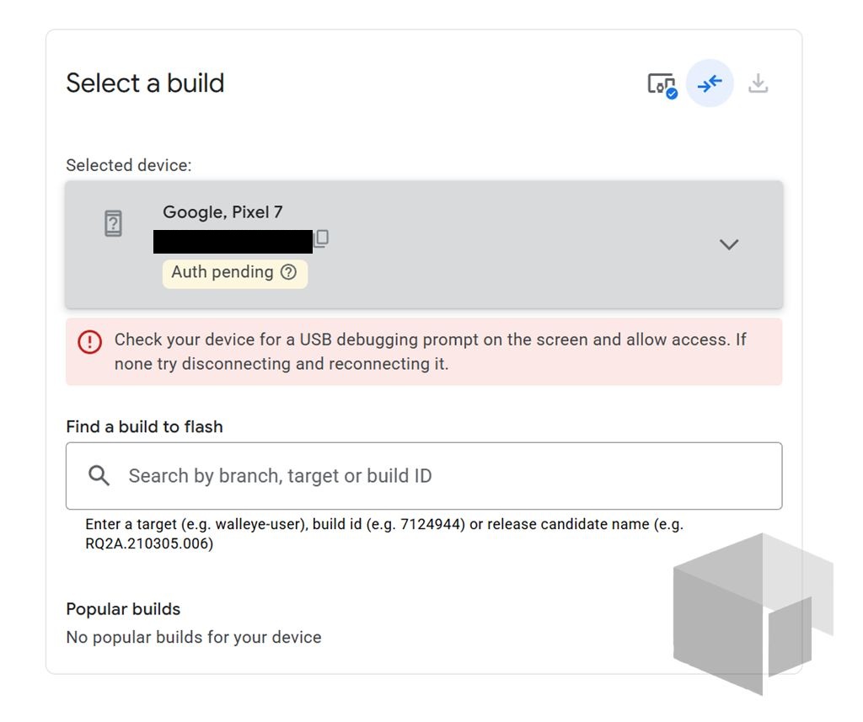Open the selected device card
The height and width of the screenshot is (722, 863).
pyautogui.click(x=424, y=244)
